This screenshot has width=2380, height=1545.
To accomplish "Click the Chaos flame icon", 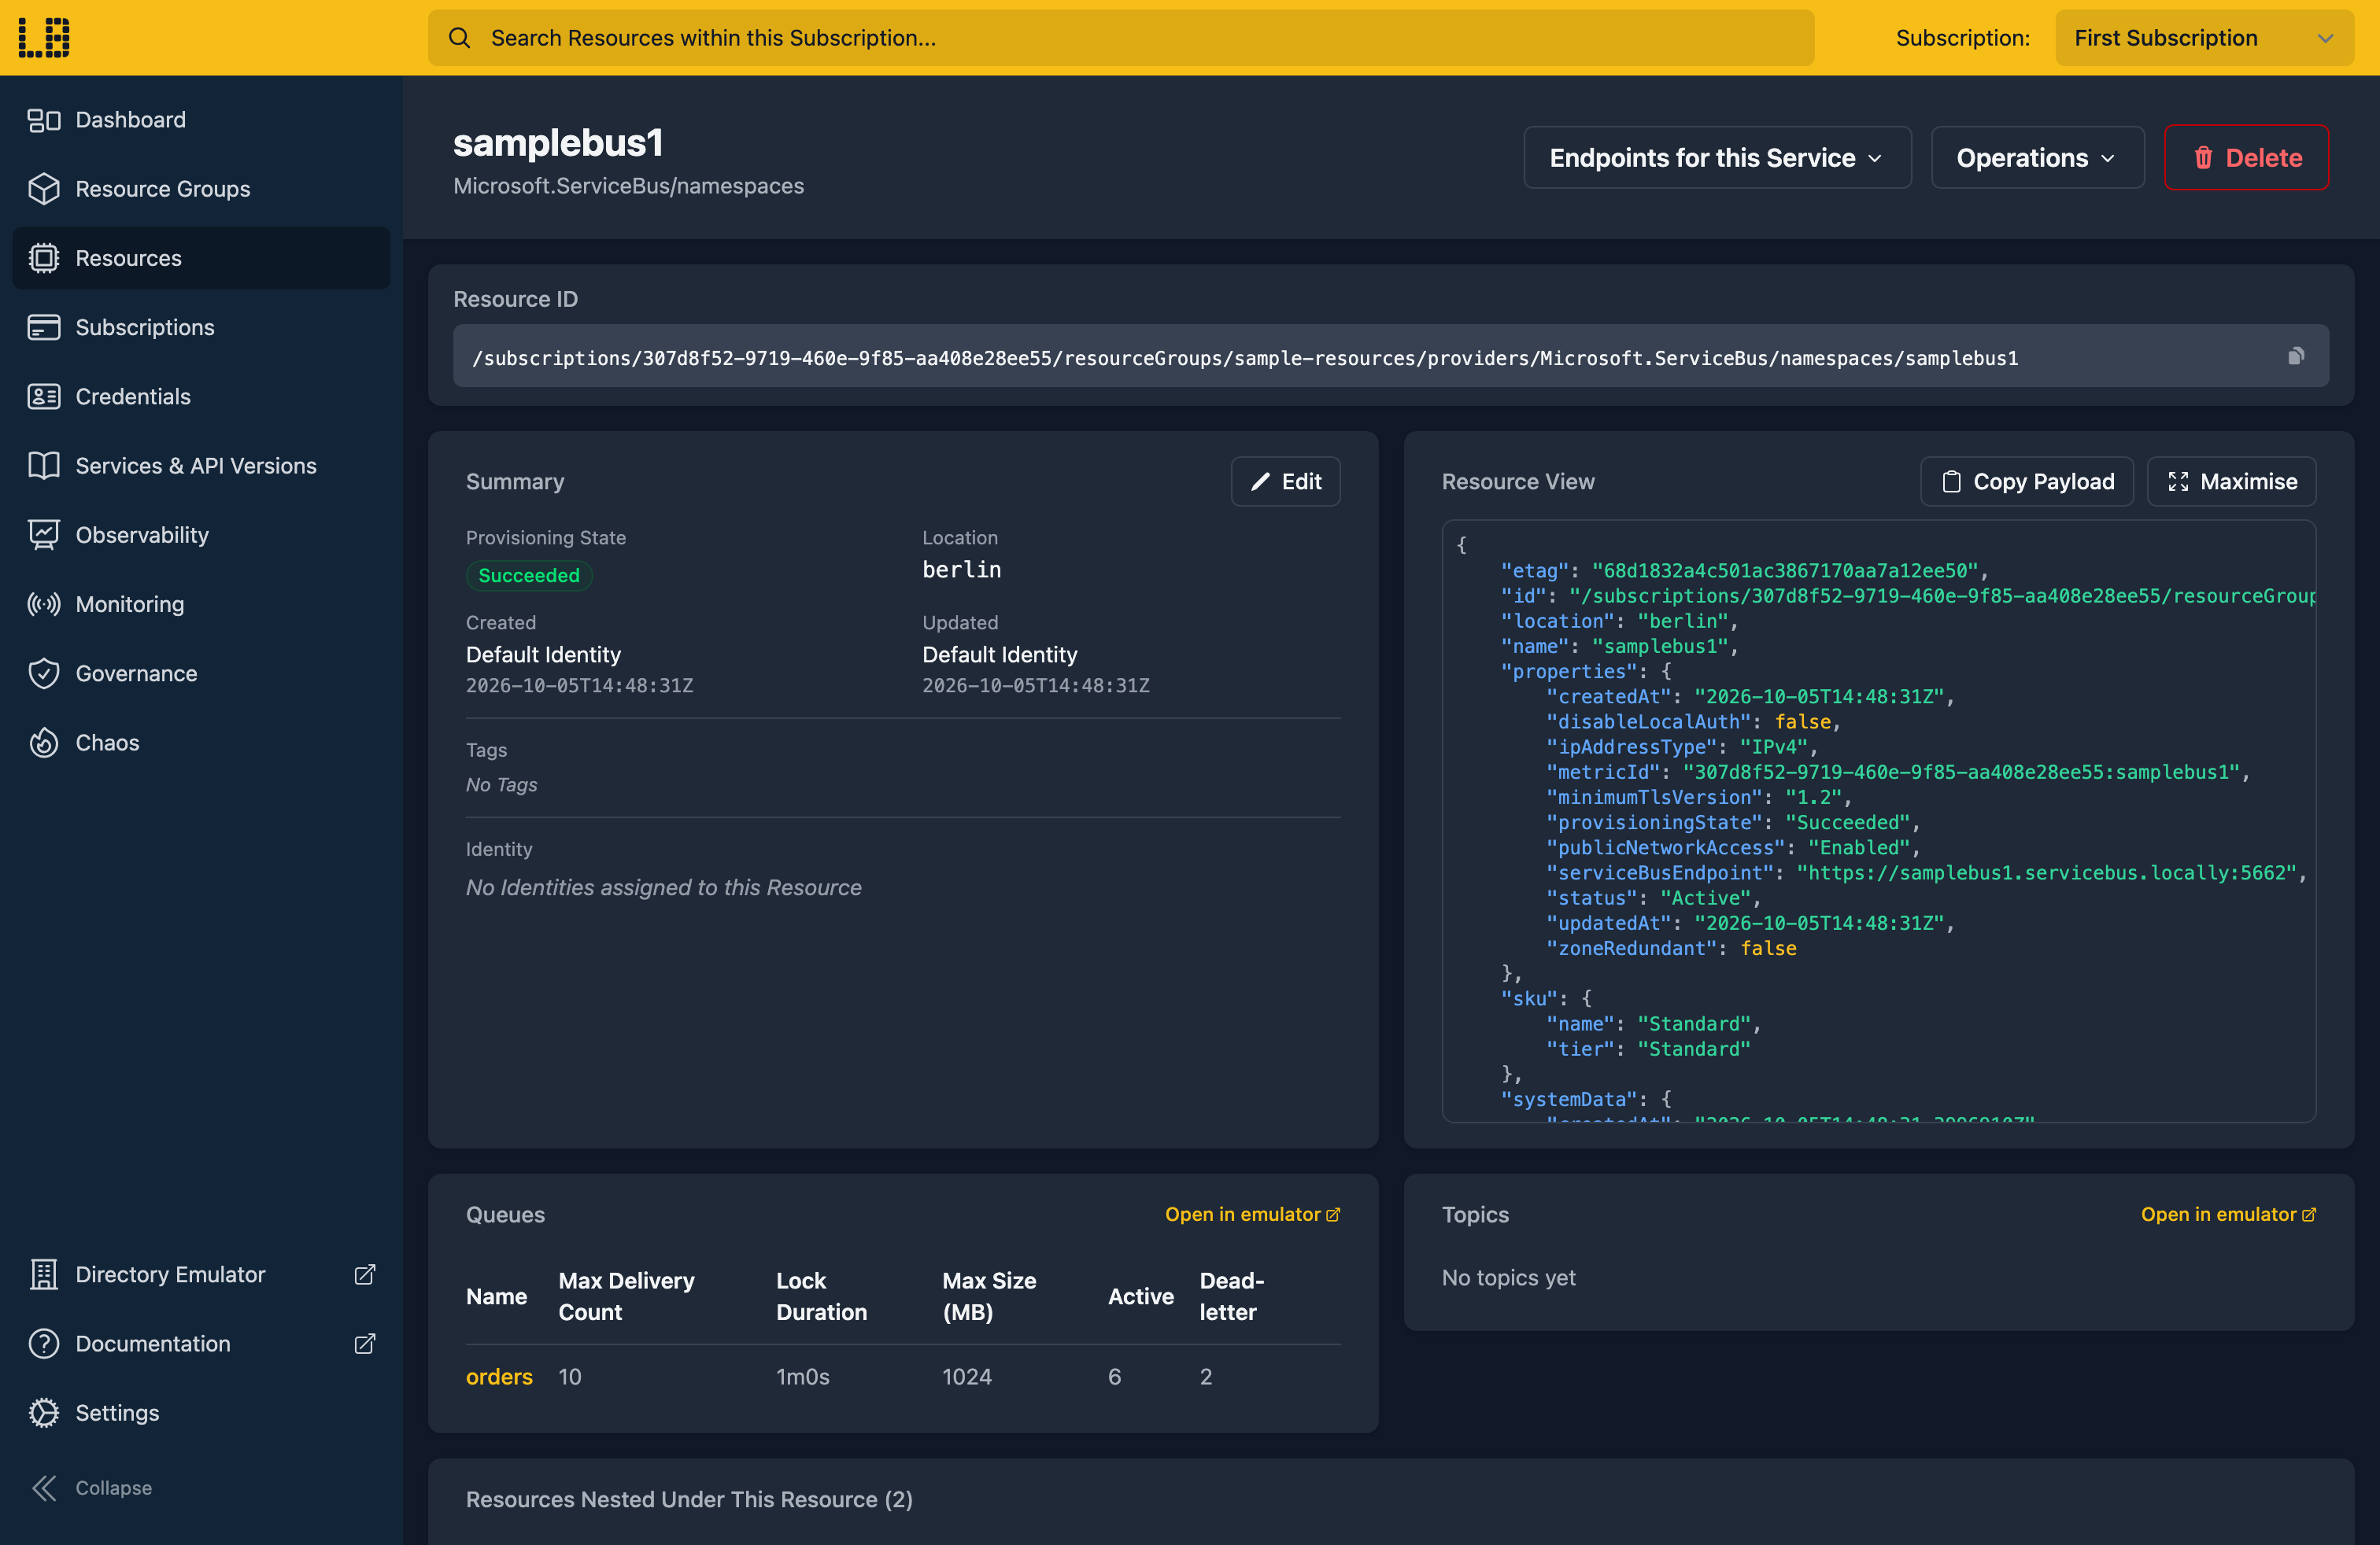I will 44,743.
